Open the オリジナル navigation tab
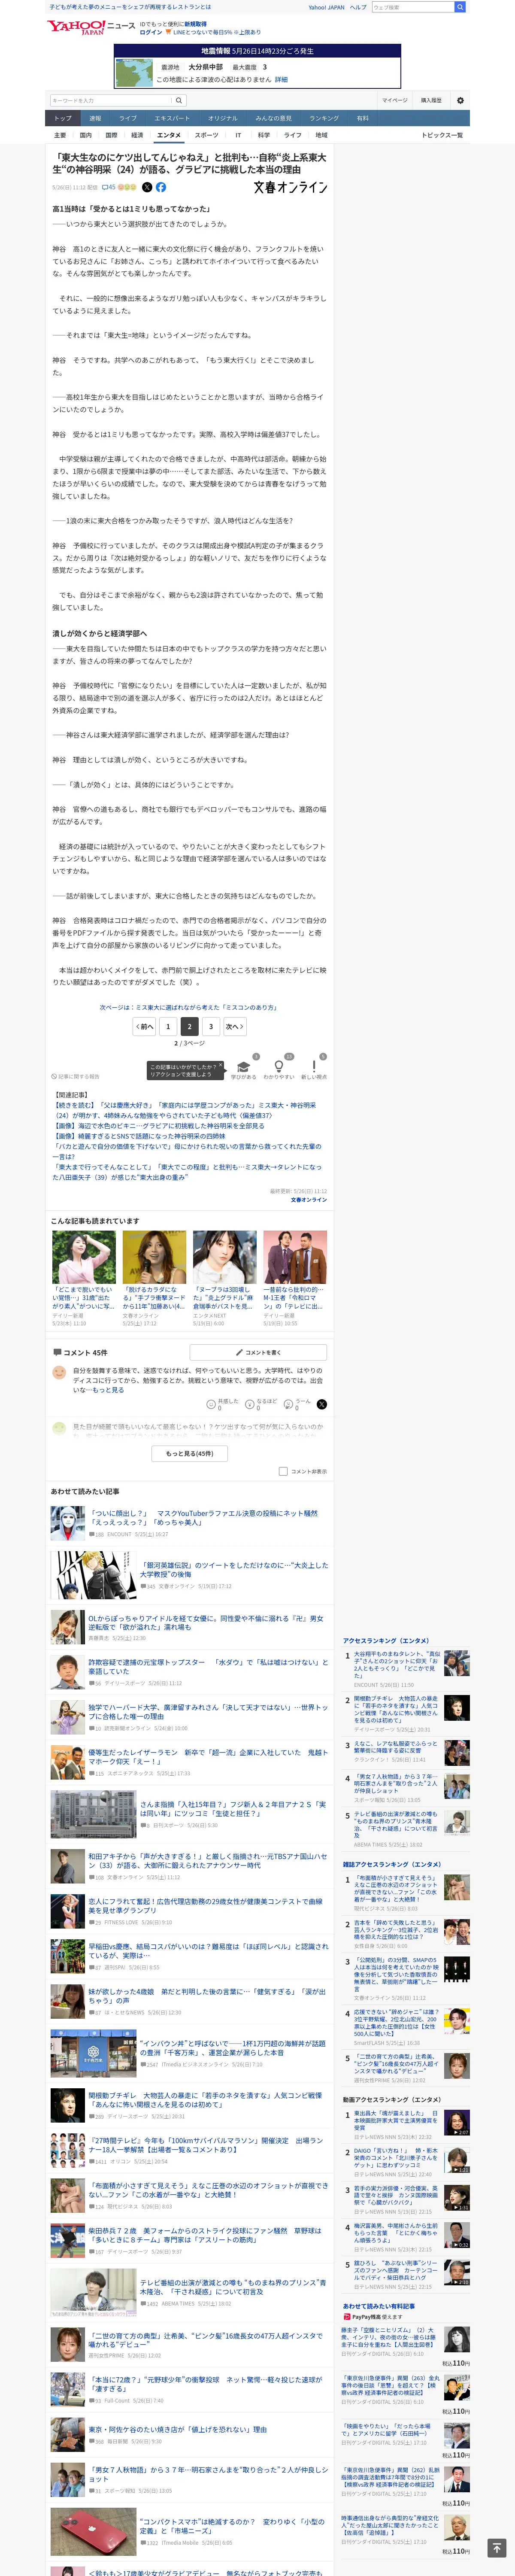515x2576 pixels. tap(223, 118)
